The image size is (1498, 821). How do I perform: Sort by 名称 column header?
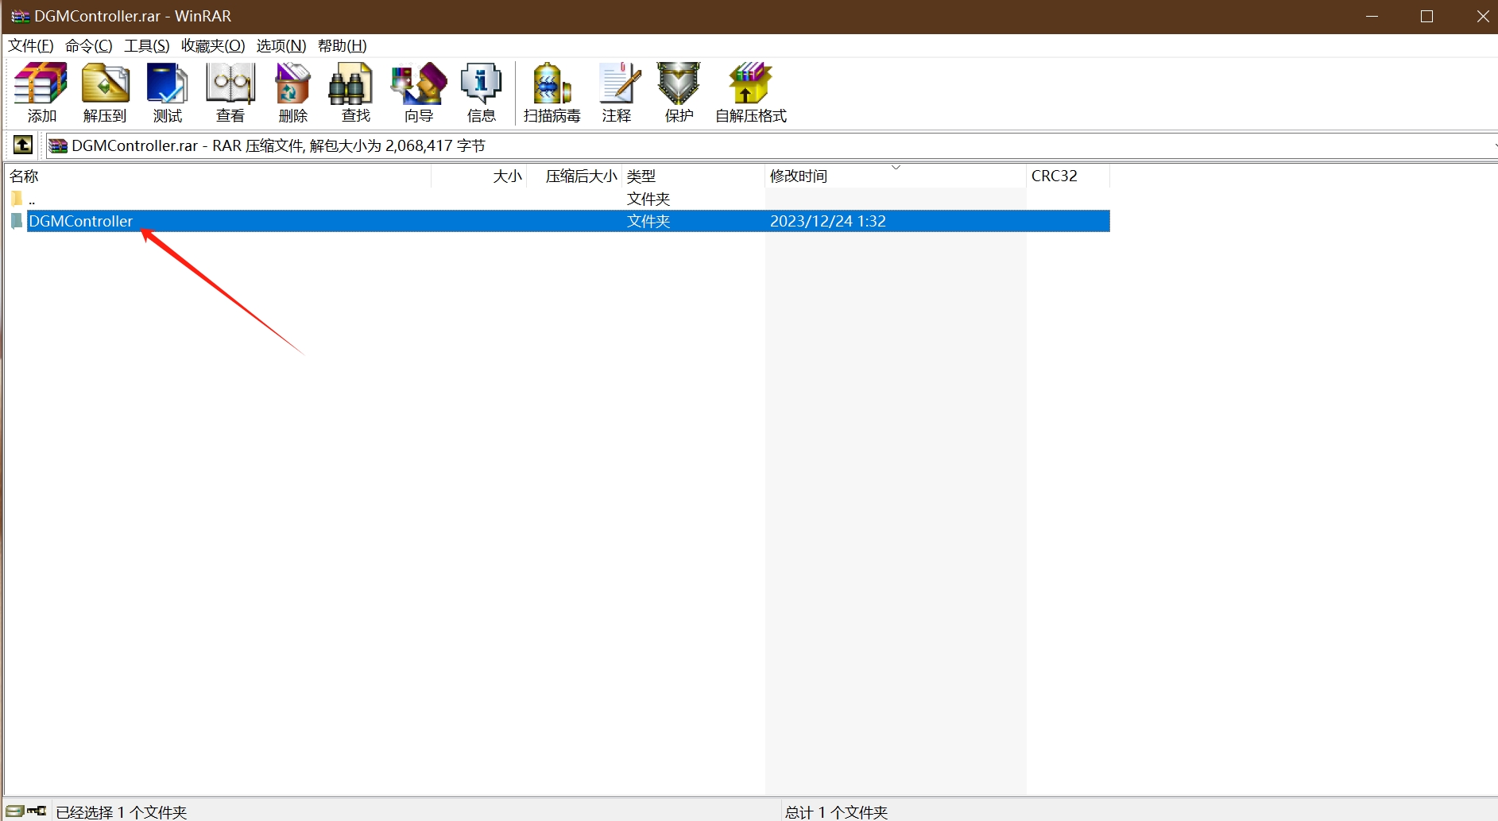218,176
